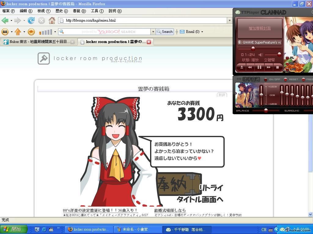Open the show-desktop icon in Quick Launch
This screenshot has height=234, width=313.
point(37,229)
